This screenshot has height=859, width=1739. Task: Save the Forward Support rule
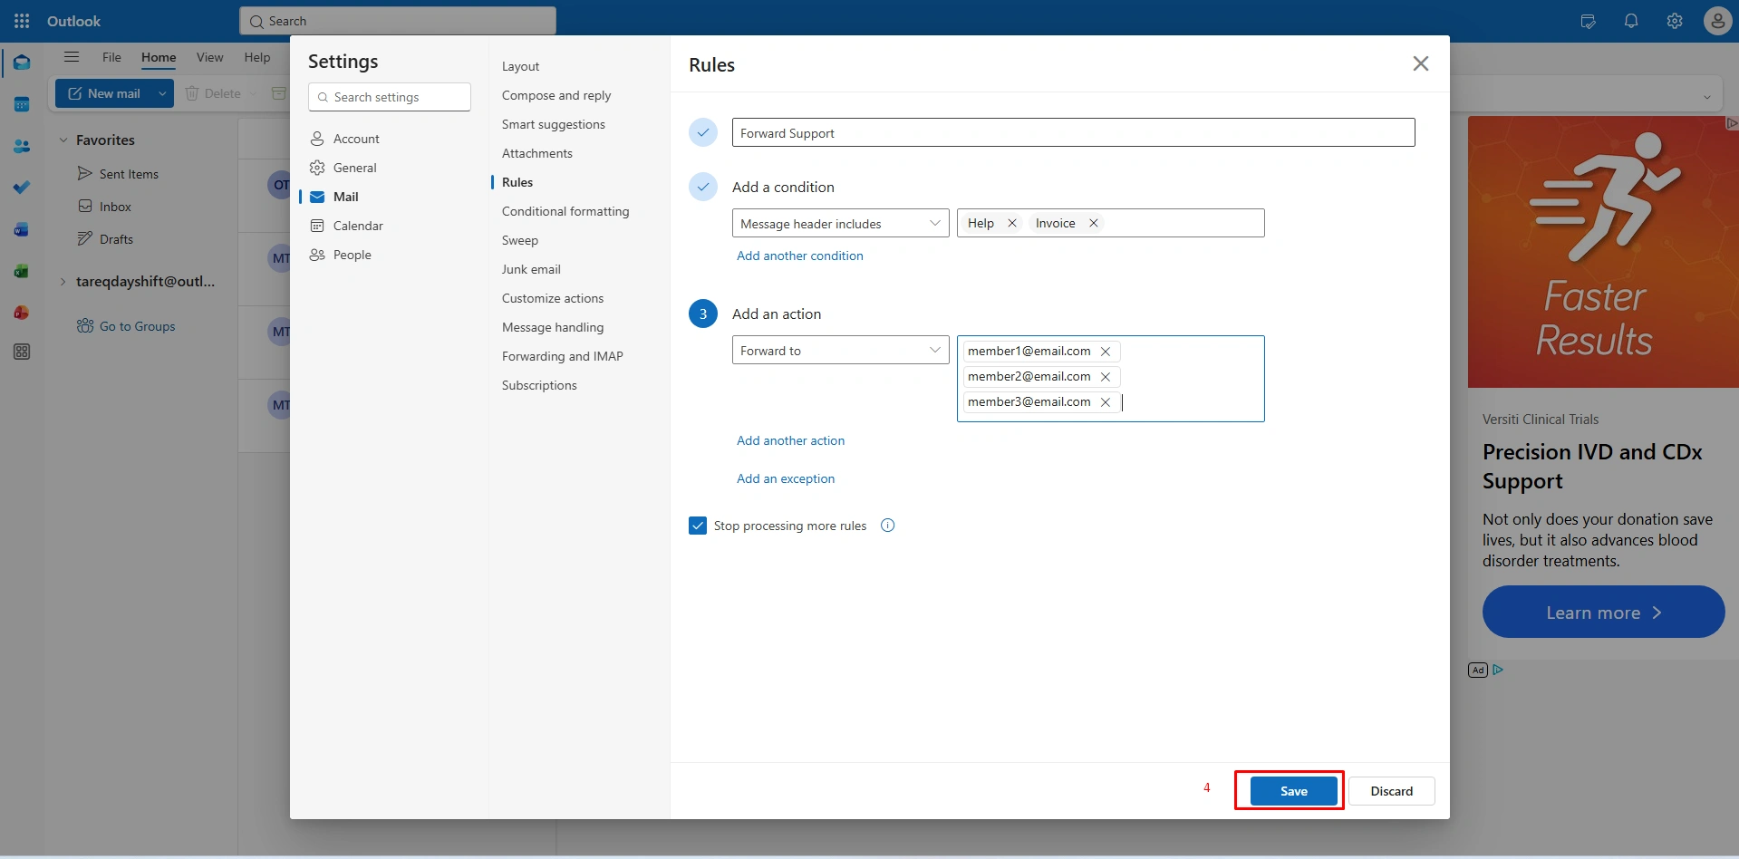(1293, 791)
